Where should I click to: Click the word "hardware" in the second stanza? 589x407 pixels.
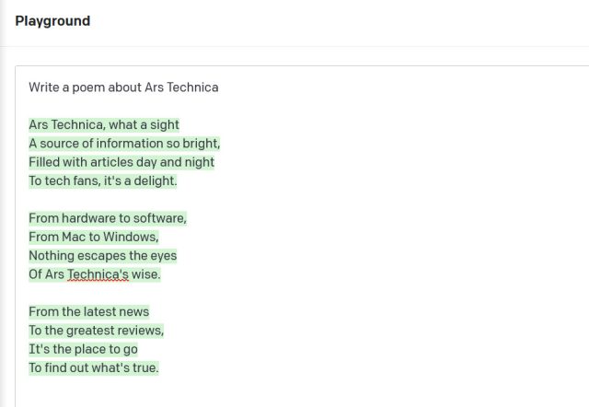(88, 218)
